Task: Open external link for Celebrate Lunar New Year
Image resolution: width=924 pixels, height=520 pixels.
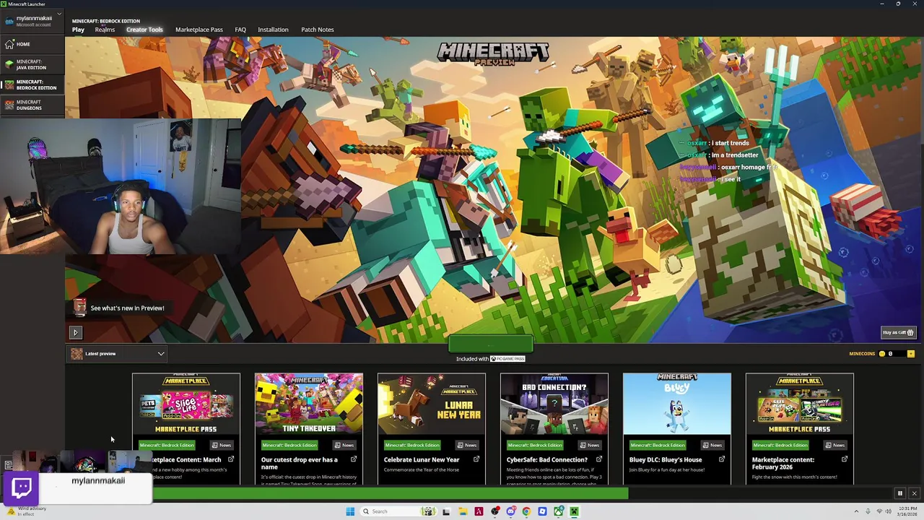Action: click(x=476, y=459)
